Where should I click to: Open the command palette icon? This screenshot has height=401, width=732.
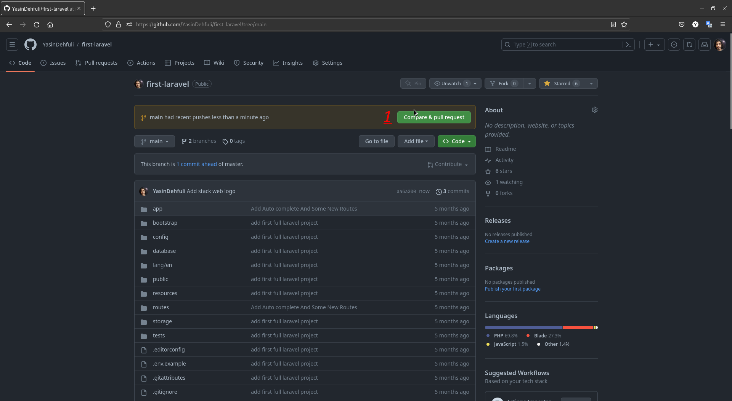pyautogui.click(x=629, y=45)
